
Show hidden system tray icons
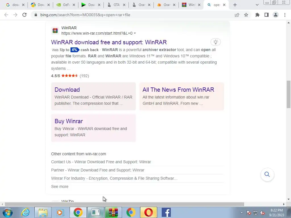coord(242,213)
